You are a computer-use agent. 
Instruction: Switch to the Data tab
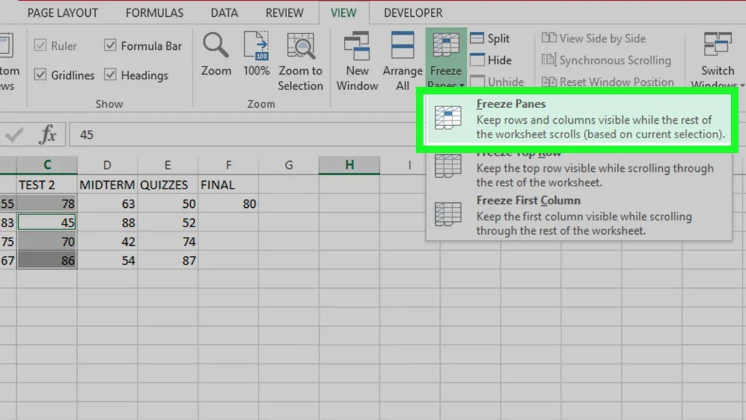(x=224, y=13)
